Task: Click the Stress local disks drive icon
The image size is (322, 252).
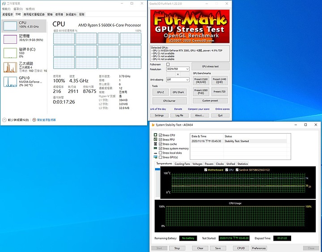Action: click(x=156, y=153)
